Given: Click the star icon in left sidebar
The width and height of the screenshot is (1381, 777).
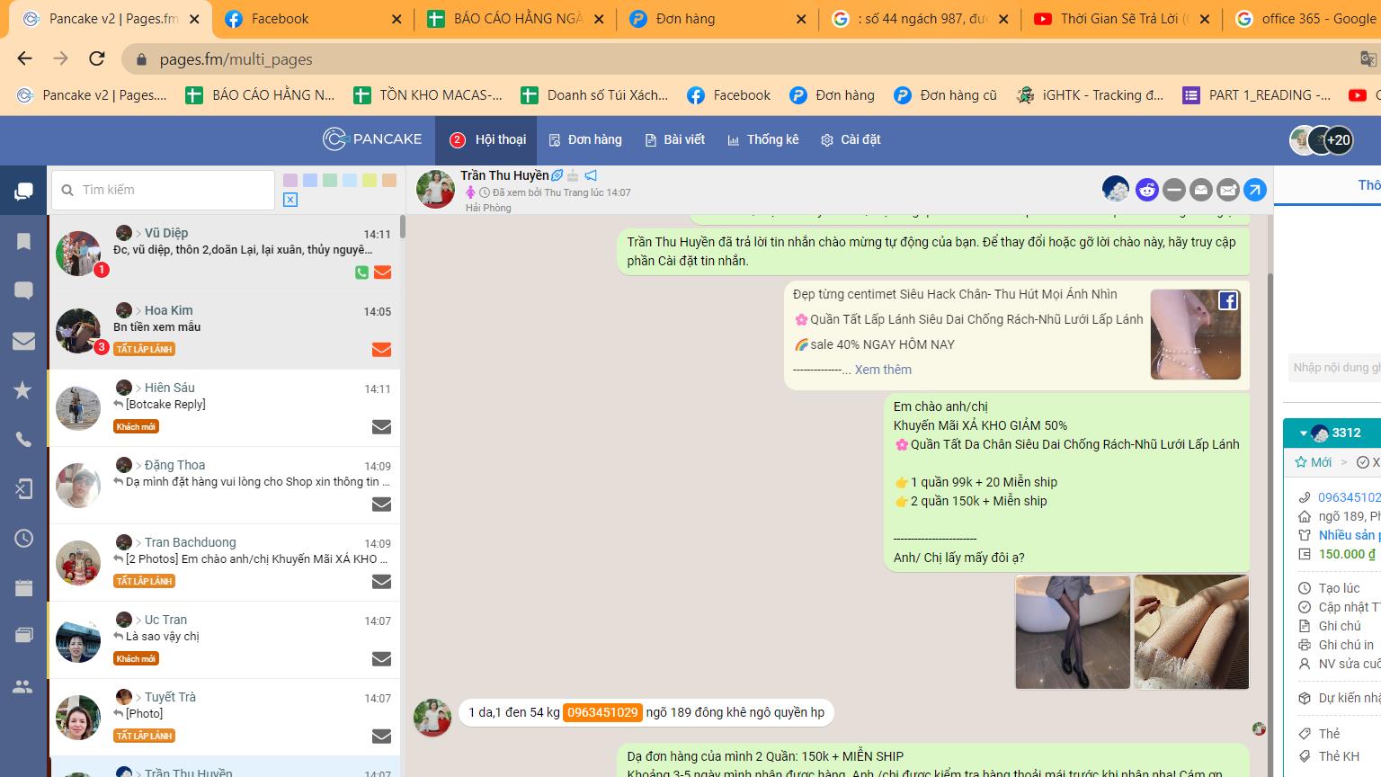Looking at the screenshot, I should coord(23,389).
